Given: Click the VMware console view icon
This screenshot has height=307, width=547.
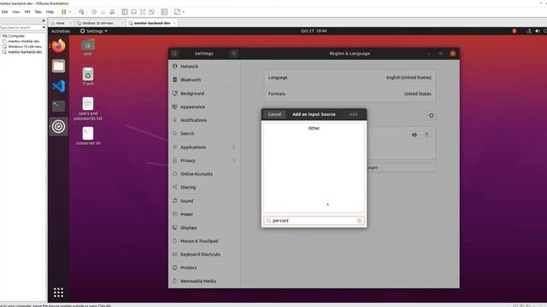Looking at the screenshot, I should pos(164,12).
